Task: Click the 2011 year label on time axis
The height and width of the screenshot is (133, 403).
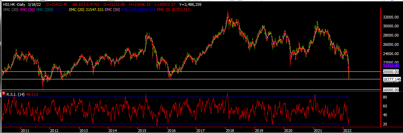Action: click(25, 131)
